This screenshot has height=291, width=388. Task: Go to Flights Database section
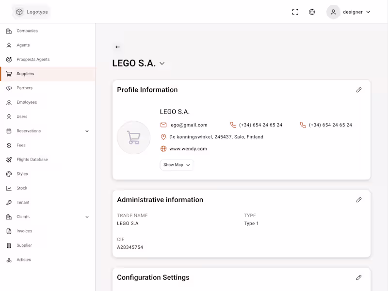click(x=32, y=160)
